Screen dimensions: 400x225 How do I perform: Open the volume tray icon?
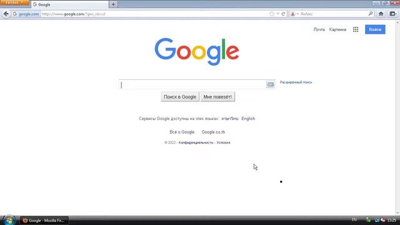[x=383, y=220]
